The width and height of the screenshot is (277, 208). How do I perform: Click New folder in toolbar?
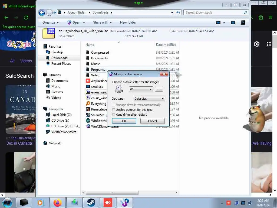pyautogui.click(x=128, y=22)
